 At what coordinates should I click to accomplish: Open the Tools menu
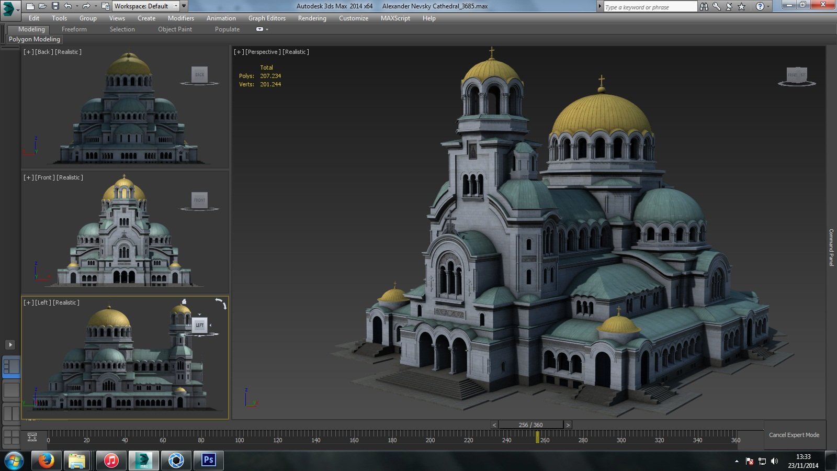click(59, 18)
